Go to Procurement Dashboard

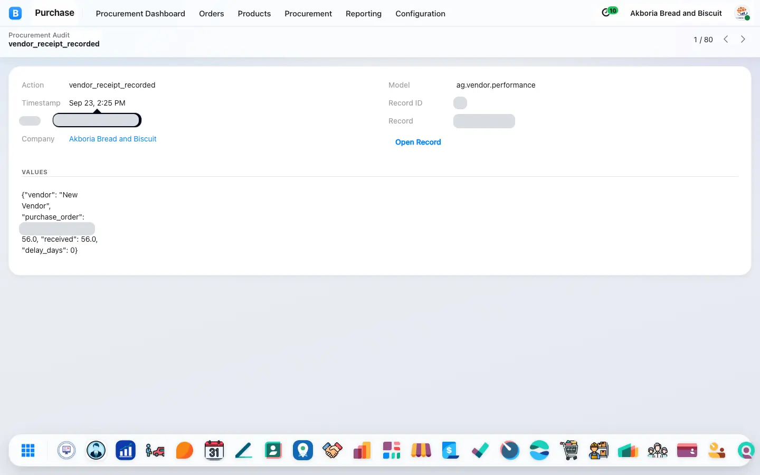tap(140, 13)
